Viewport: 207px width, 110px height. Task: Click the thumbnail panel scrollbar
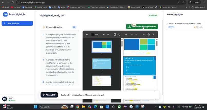pos(122,44)
